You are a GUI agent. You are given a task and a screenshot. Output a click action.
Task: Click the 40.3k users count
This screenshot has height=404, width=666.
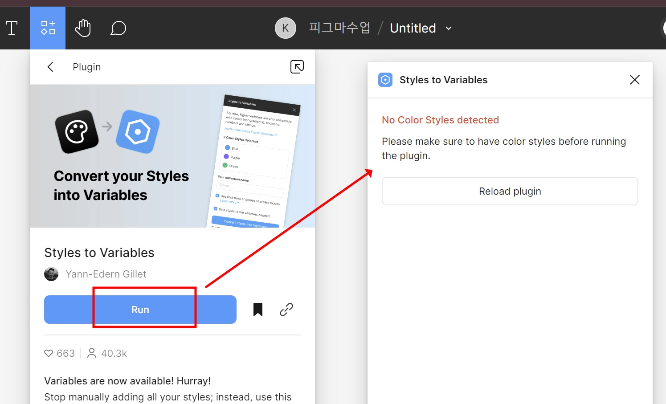[107, 353]
